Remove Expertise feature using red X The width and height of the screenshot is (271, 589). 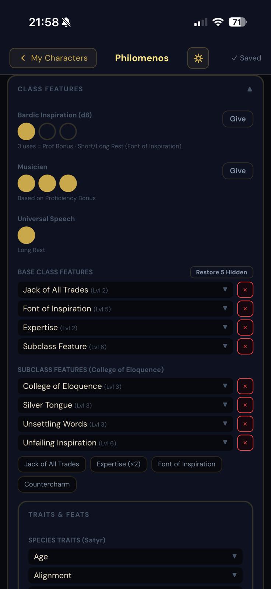(x=245, y=327)
